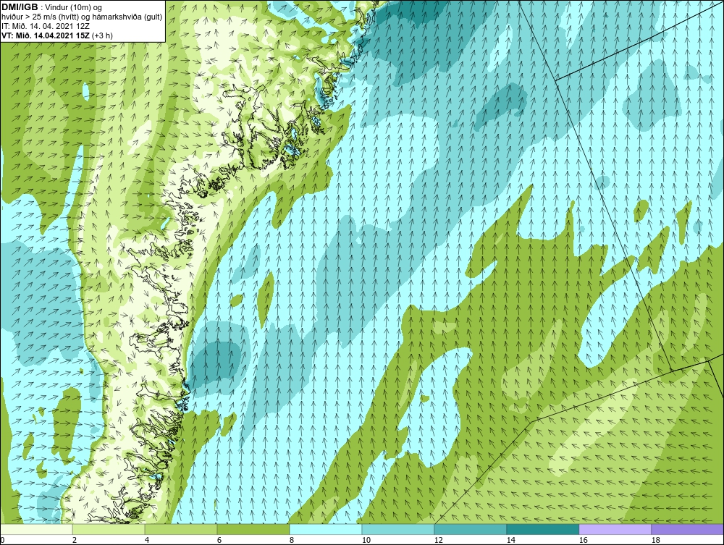Click the 2–4 m/s light green legend swatch
Image resolution: width=724 pixels, height=545 pixels.
point(109,530)
